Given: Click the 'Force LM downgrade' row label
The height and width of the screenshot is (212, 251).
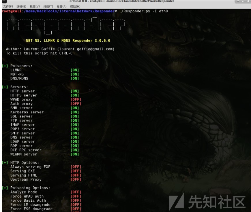Looking at the screenshot, I should click(x=30, y=205).
